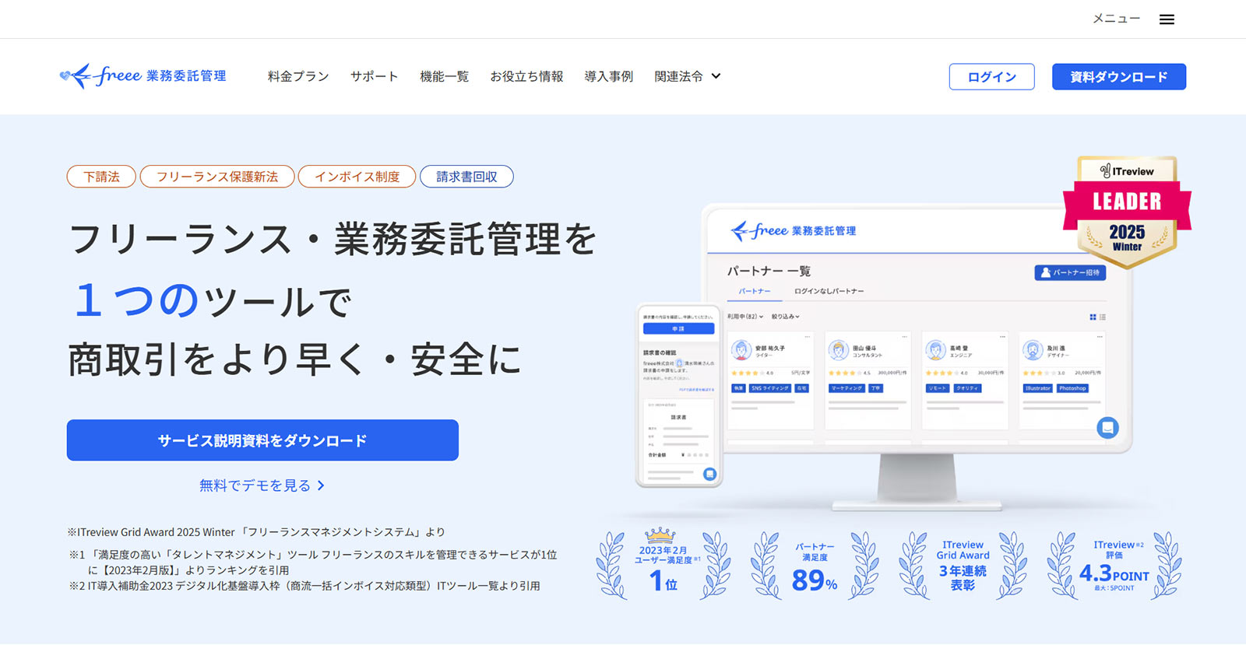Image resolution: width=1246 pixels, height=645 pixels.
Task: Click the 資料ダウンロード header button
Action: [1118, 77]
